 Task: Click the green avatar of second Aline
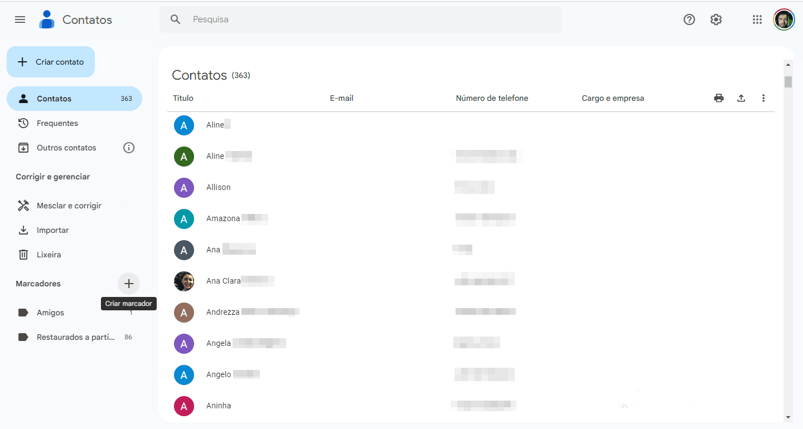[x=184, y=157]
